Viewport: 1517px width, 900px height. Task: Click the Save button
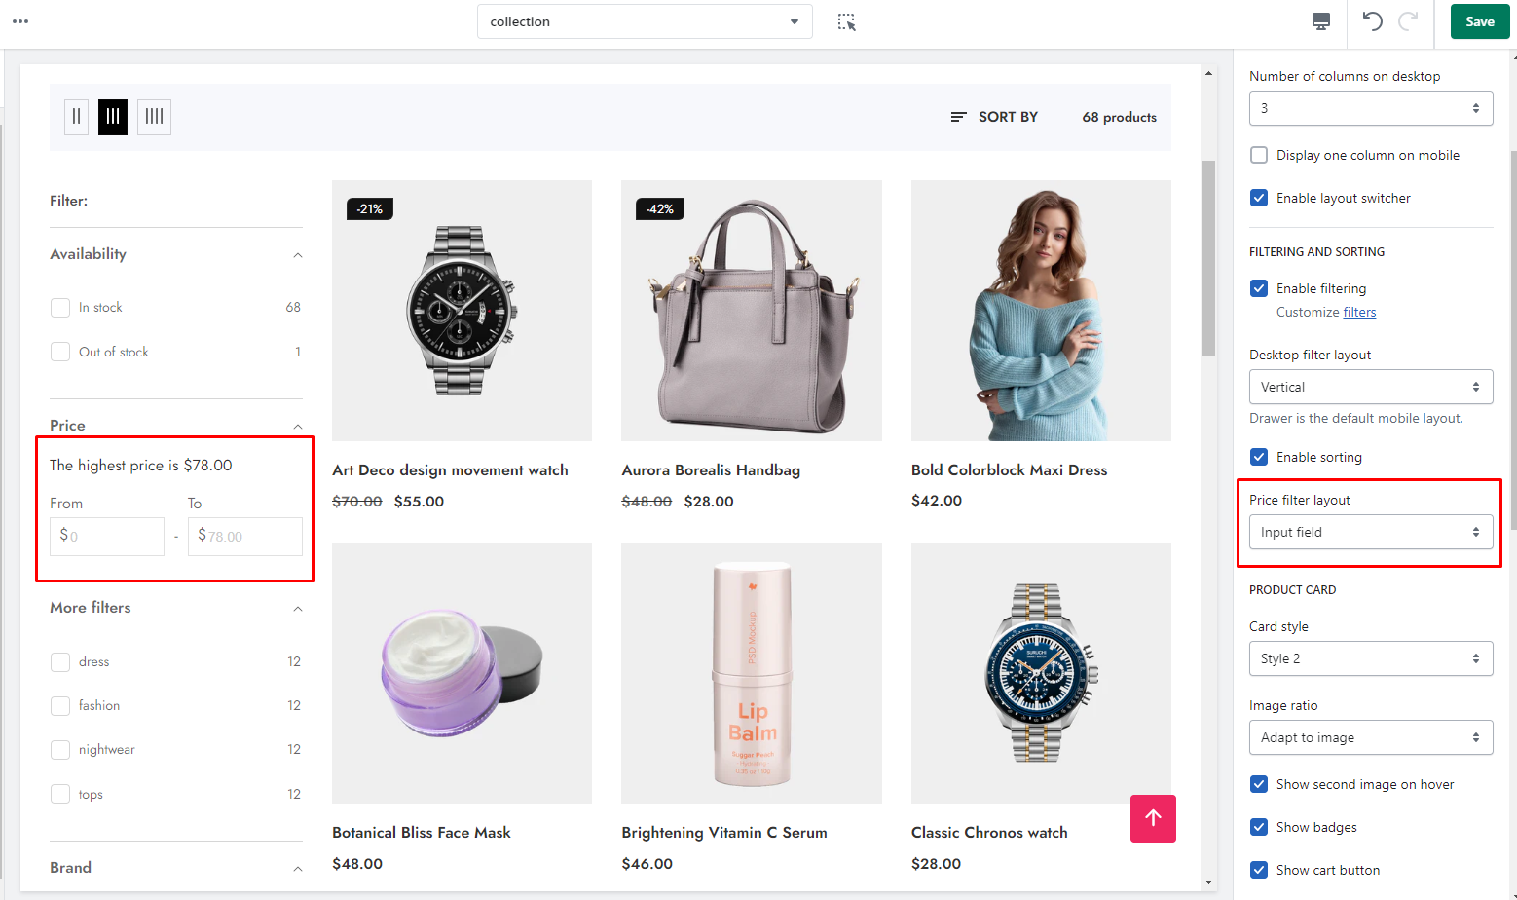pyautogui.click(x=1479, y=21)
